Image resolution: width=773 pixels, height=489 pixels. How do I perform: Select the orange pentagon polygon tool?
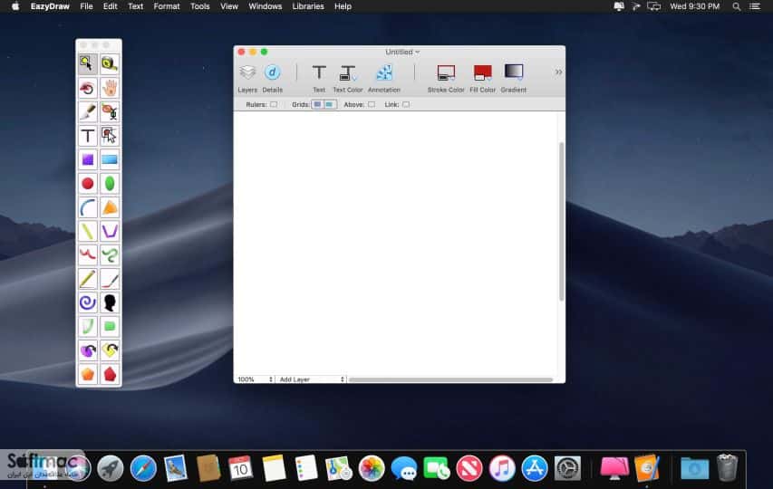tap(88, 374)
